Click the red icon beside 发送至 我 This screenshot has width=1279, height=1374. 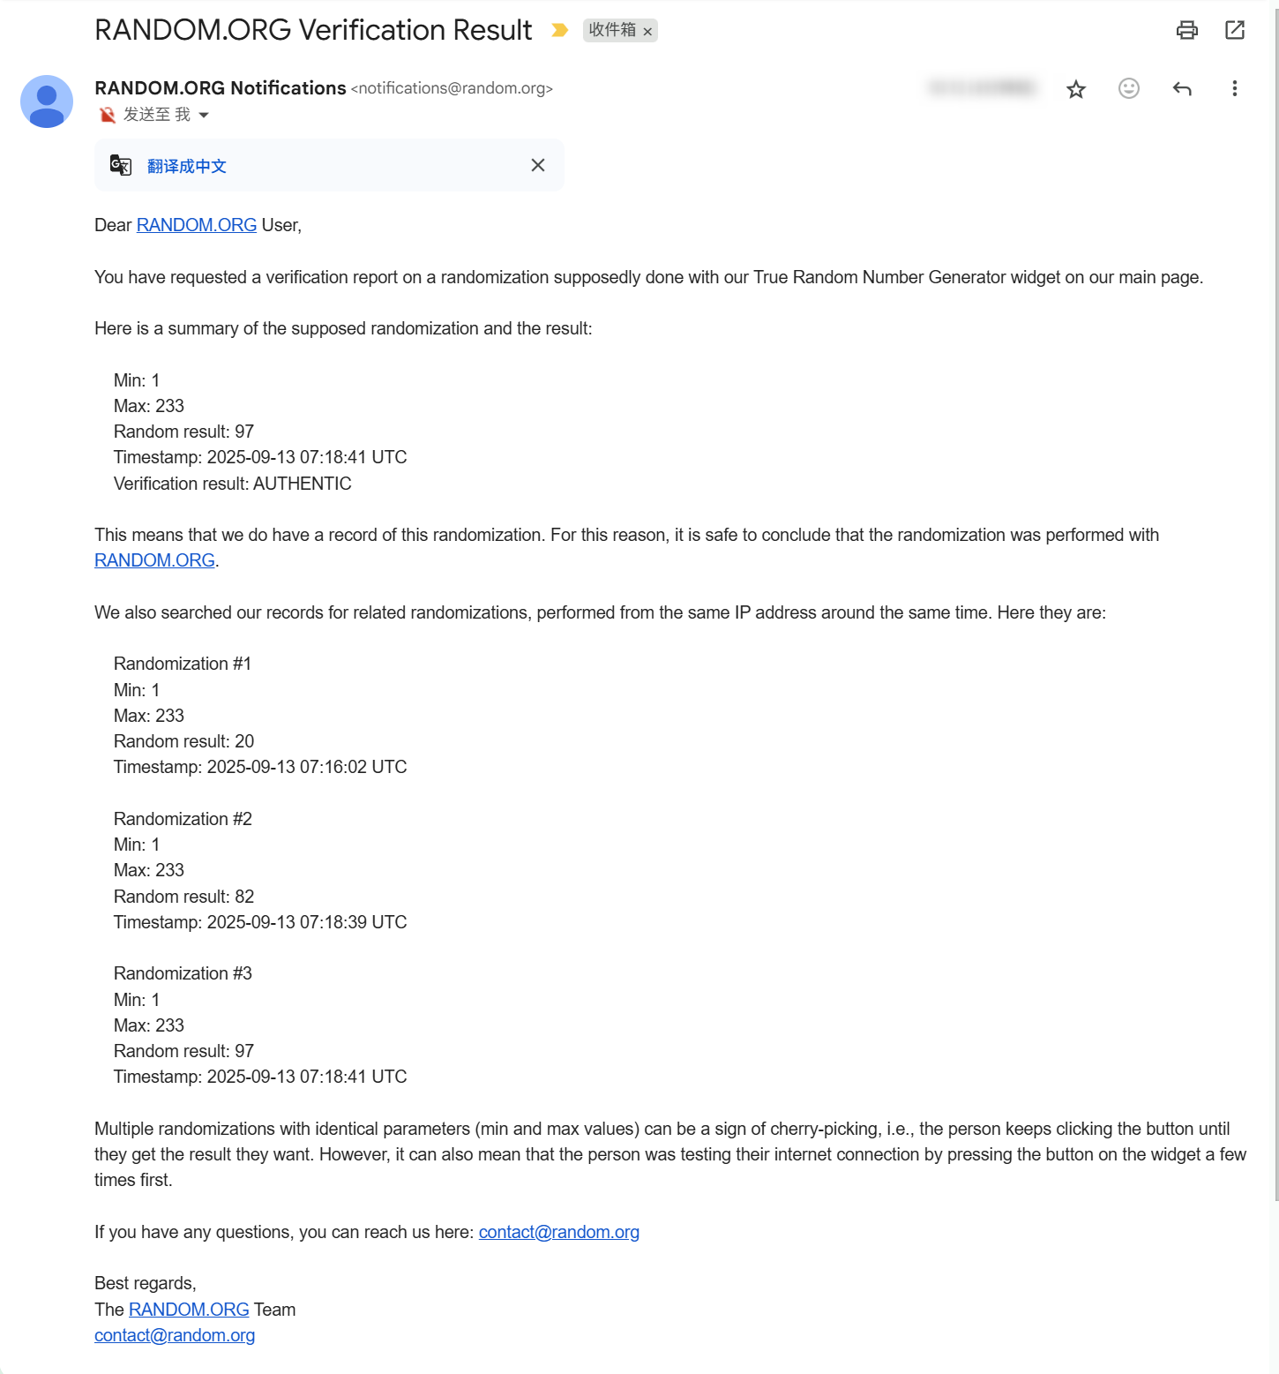108,115
